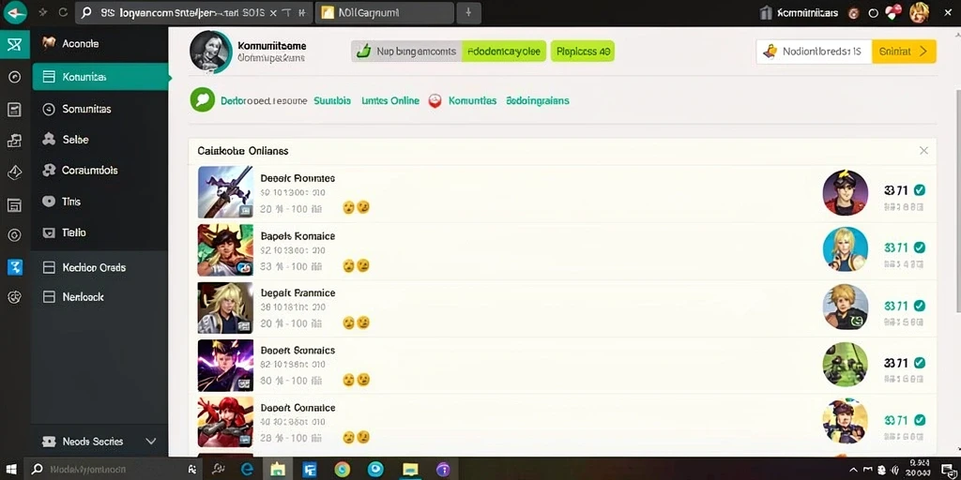Screen dimensions: 961x480
Task: Click the green Plopicess 49 button
Action: [x=582, y=52]
